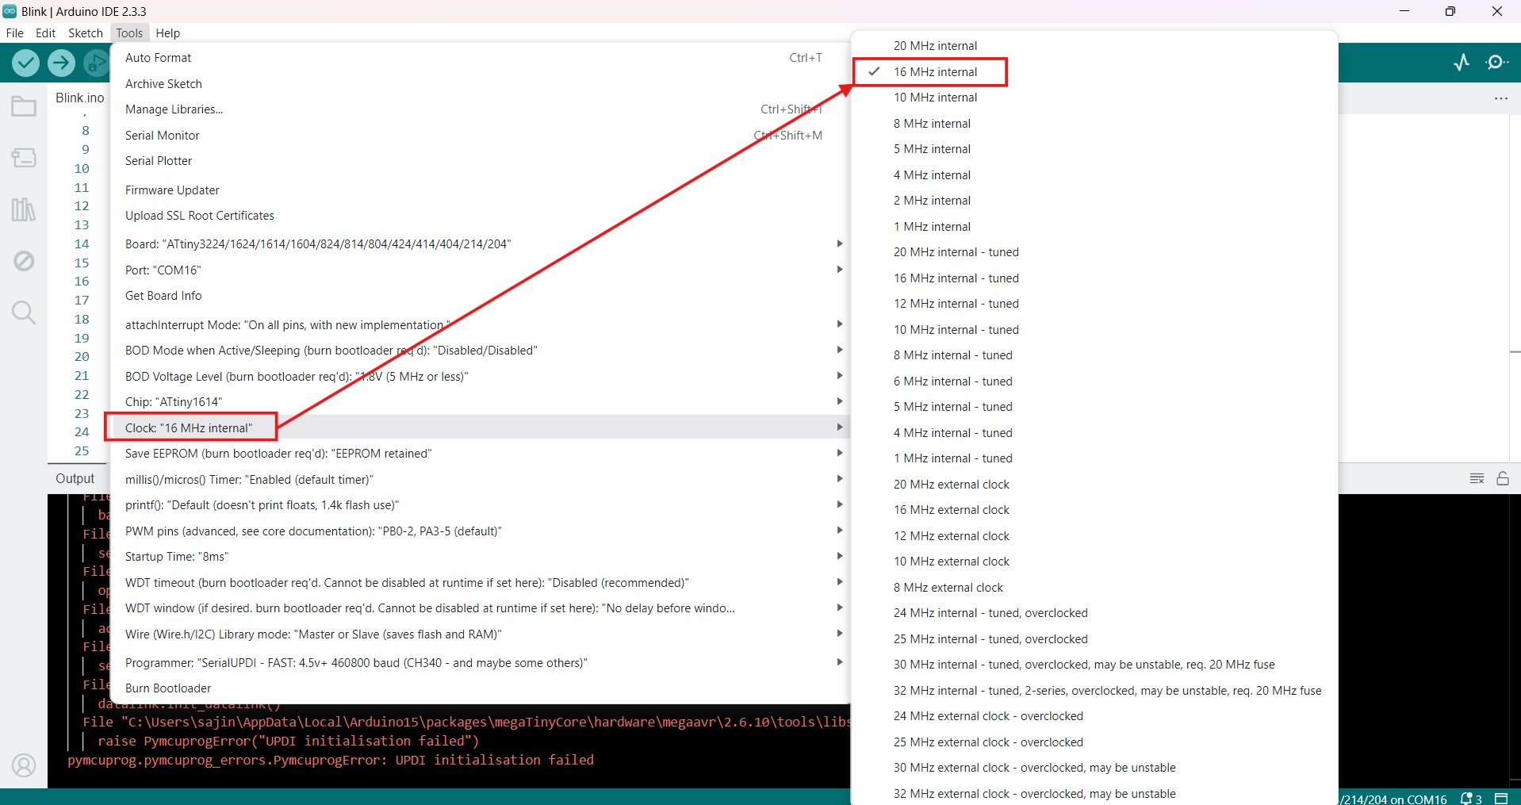Open the File menu
Screen dimensions: 1521x805
(x=15, y=33)
